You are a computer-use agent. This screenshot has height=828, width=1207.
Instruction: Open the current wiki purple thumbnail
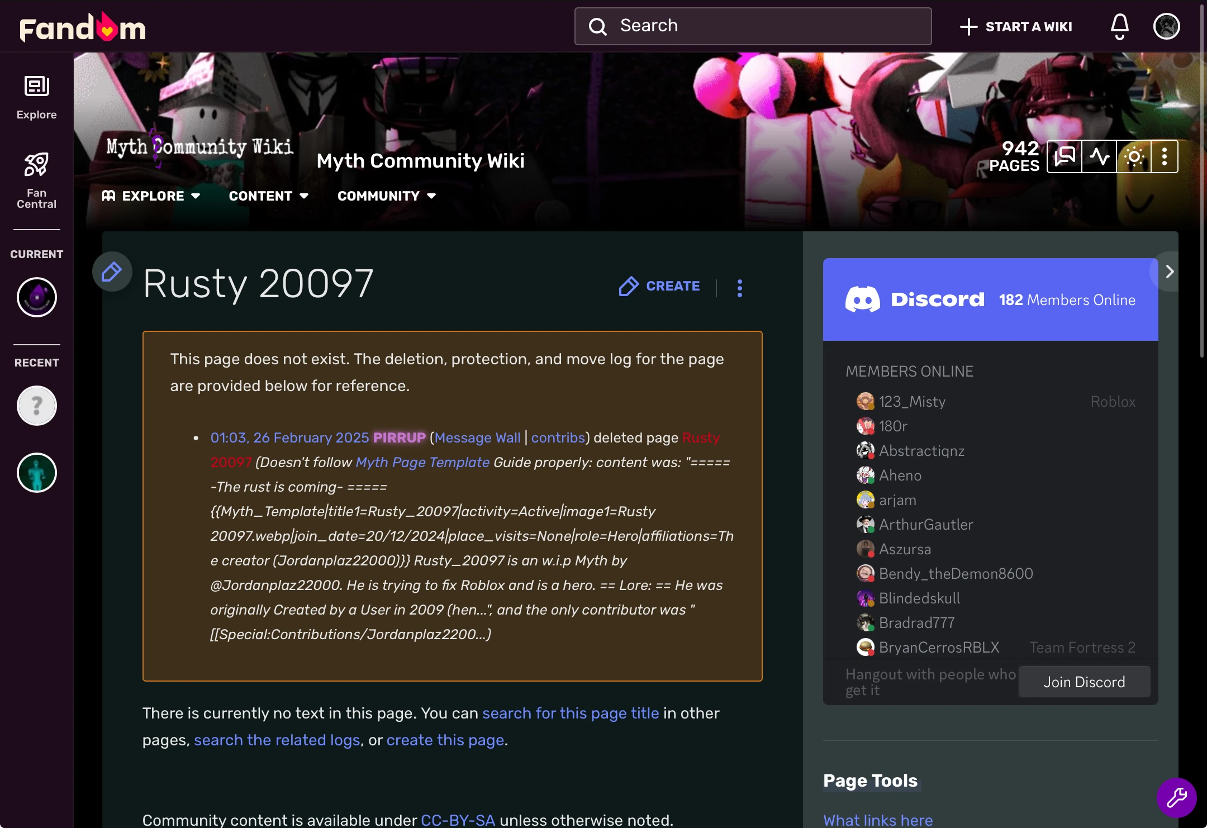point(36,297)
